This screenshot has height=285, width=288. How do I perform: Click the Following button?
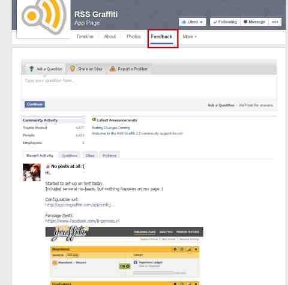point(225,22)
